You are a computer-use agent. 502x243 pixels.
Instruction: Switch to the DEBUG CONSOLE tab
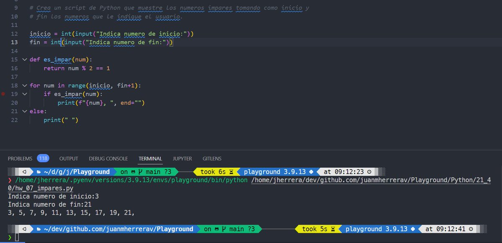coord(108,159)
